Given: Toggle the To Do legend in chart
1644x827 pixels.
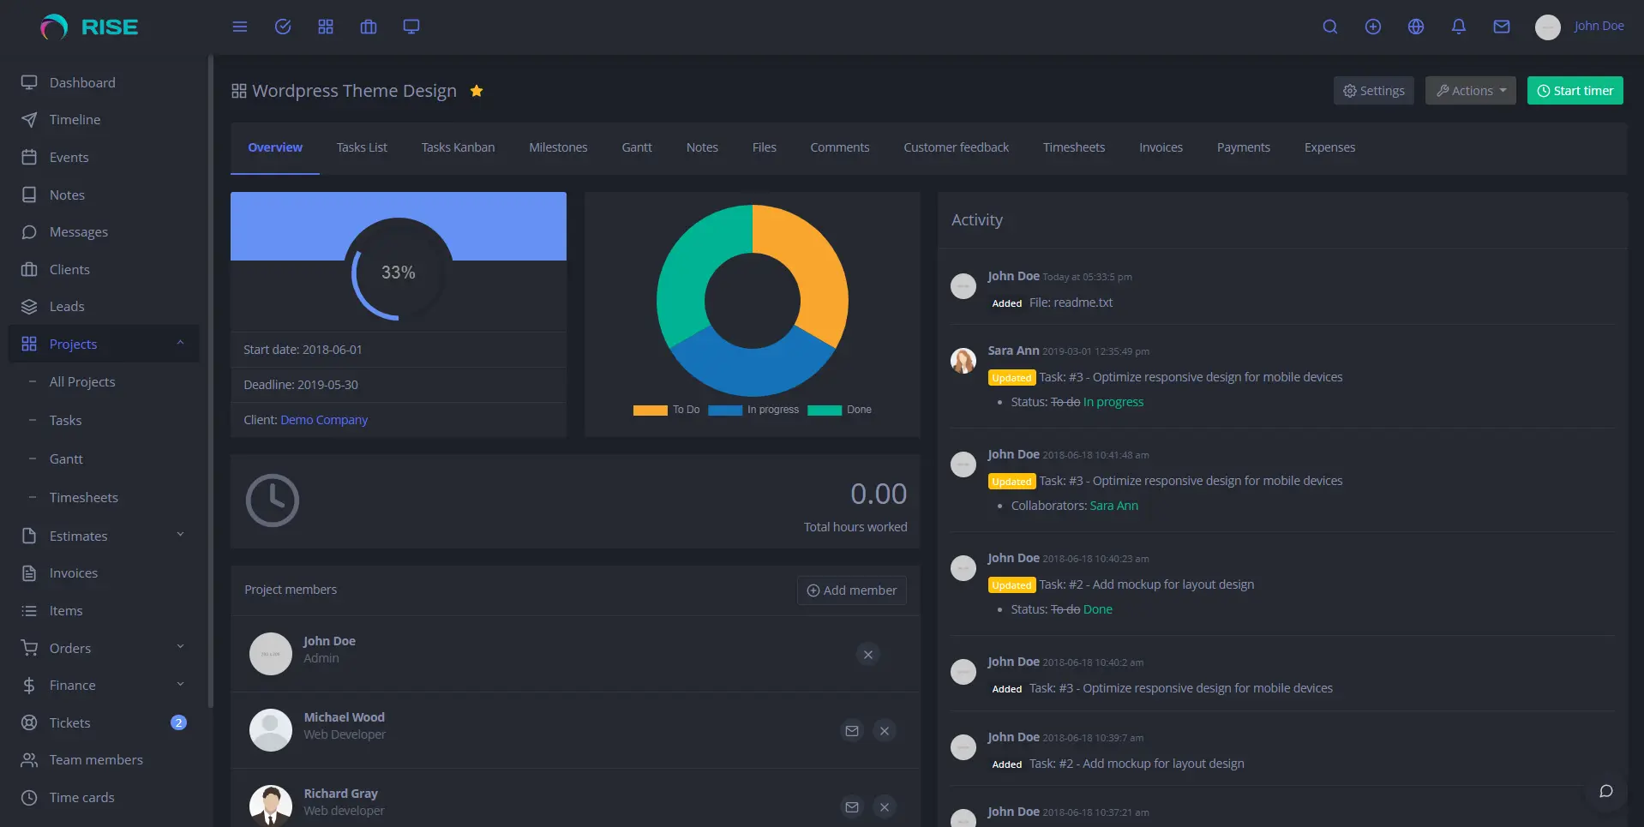Looking at the screenshot, I should (667, 410).
